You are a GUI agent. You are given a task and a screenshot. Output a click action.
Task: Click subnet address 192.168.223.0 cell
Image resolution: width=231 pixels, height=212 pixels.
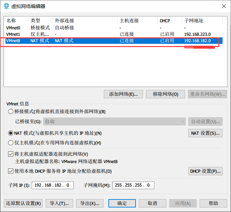[x=197, y=34]
